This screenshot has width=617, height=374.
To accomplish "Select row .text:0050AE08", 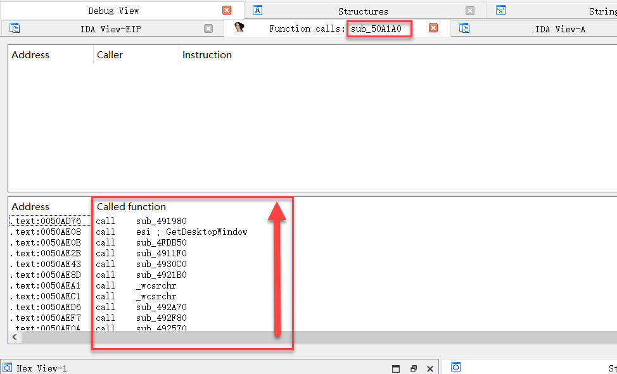I will pyautogui.click(x=45, y=232).
